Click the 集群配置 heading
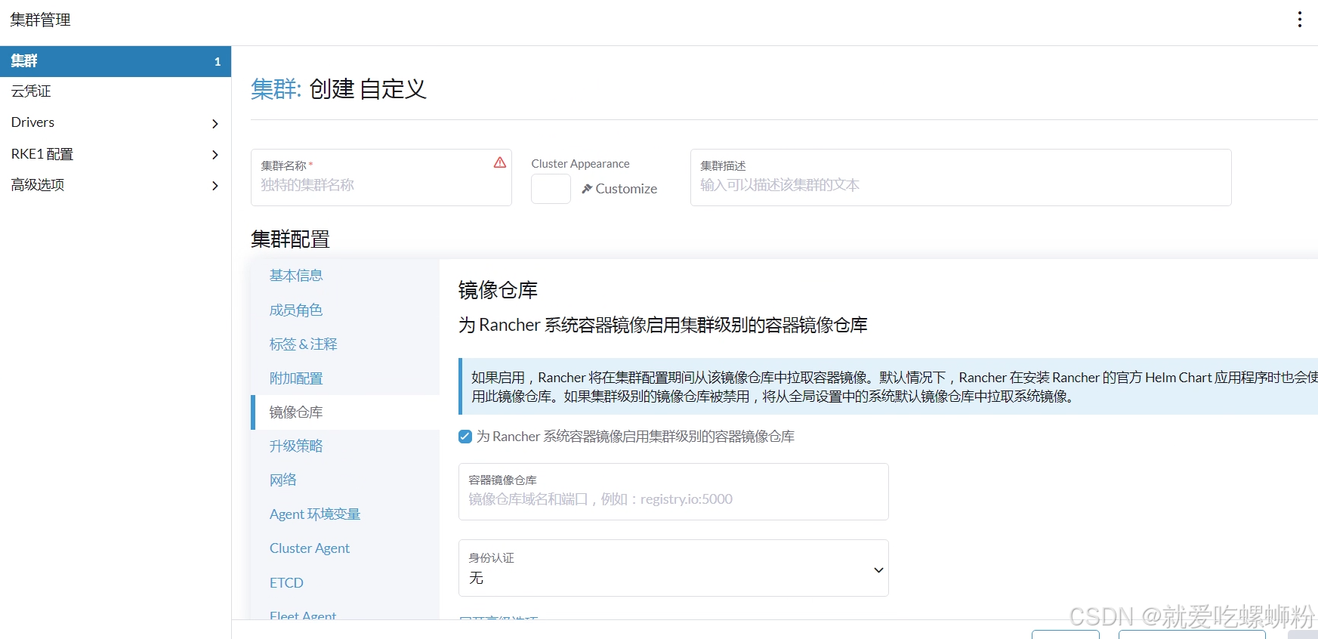This screenshot has width=1318, height=639. [x=290, y=239]
